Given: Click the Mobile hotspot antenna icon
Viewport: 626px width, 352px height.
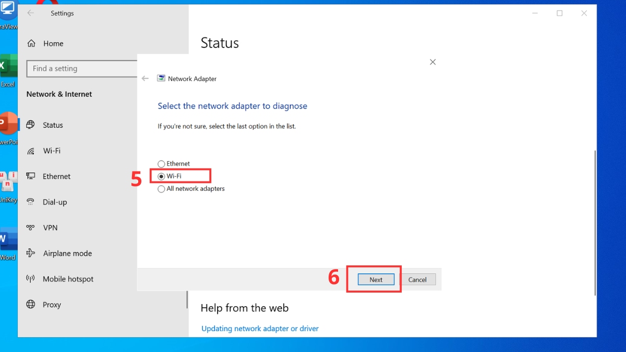Looking at the screenshot, I should tap(31, 279).
